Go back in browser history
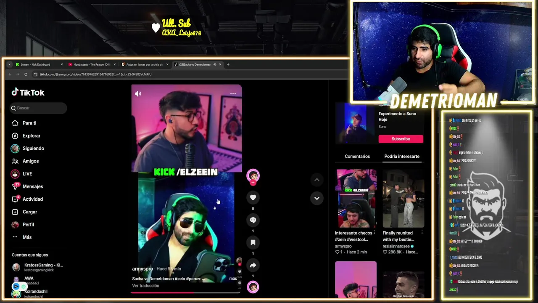The height and width of the screenshot is (303, 538). point(10,74)
